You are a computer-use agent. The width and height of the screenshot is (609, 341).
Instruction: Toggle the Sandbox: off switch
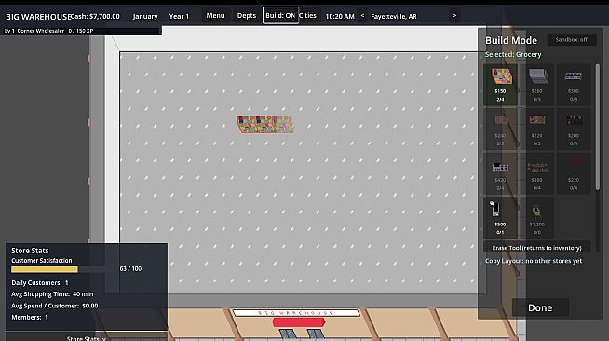(x=572, y=40)
